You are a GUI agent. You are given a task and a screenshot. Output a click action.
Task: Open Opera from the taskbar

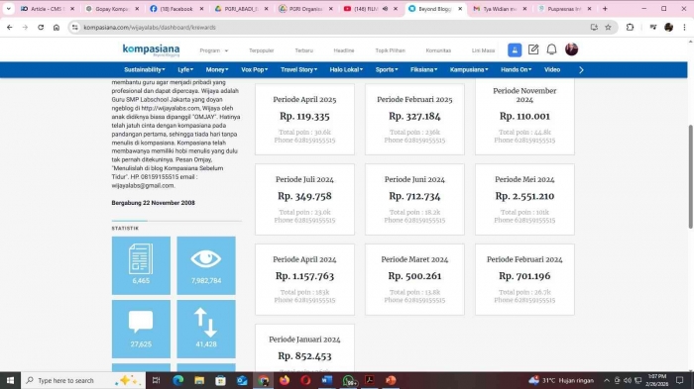click(305, 380)
